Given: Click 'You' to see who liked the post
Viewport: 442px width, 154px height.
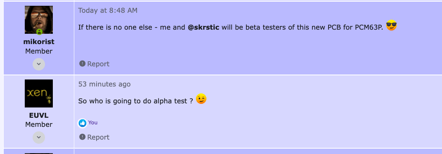Looking at the screenshot, I should tap(93, 123).
